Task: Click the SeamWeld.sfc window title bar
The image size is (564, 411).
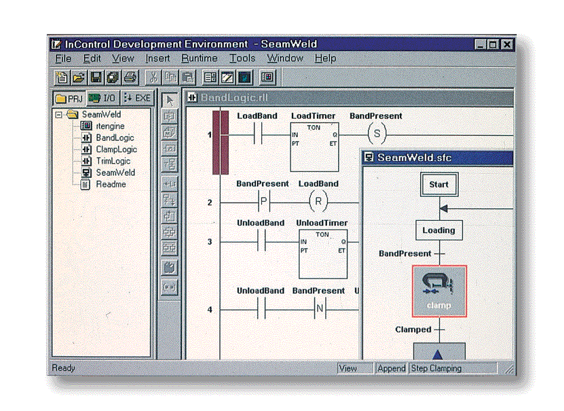Action: 437,158
